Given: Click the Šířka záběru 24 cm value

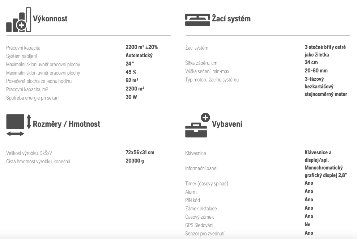Looking at the screenshot, I should point(311,62).
